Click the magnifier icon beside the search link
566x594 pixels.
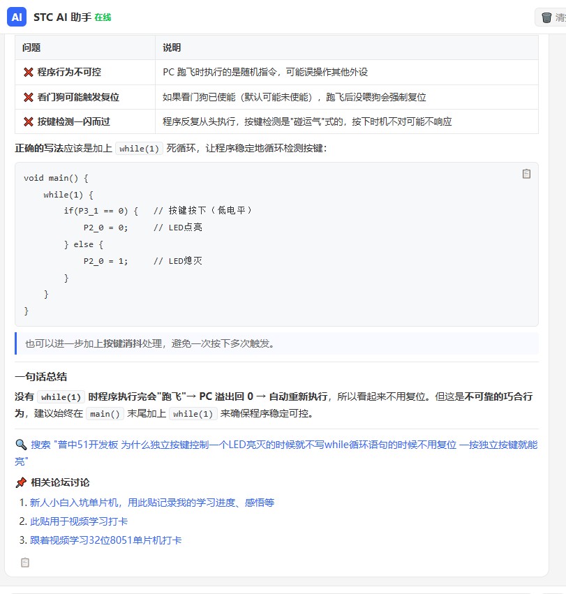[x=21, y=445]
